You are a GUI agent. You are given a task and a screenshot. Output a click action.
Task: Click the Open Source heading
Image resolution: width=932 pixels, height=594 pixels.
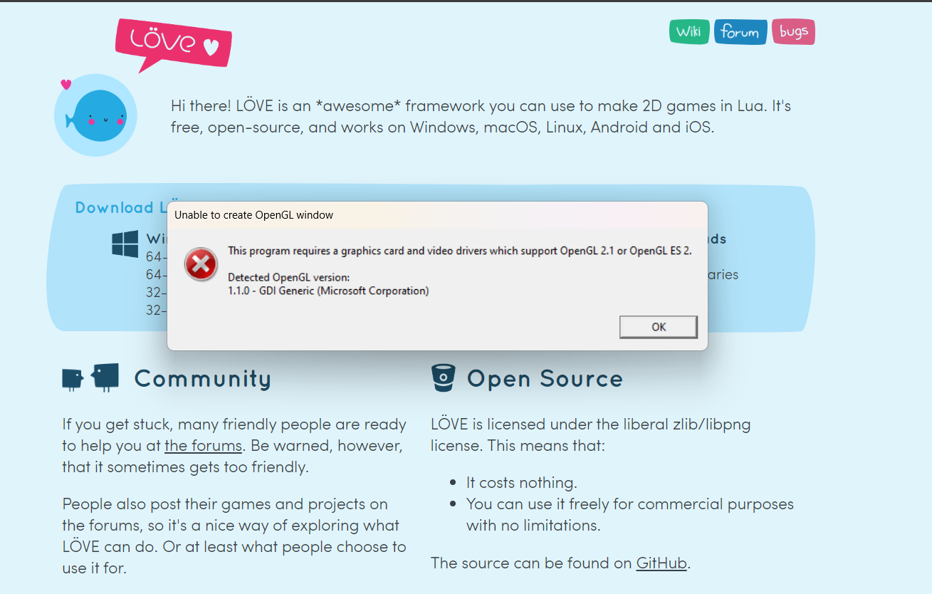(x=545, y=378)
